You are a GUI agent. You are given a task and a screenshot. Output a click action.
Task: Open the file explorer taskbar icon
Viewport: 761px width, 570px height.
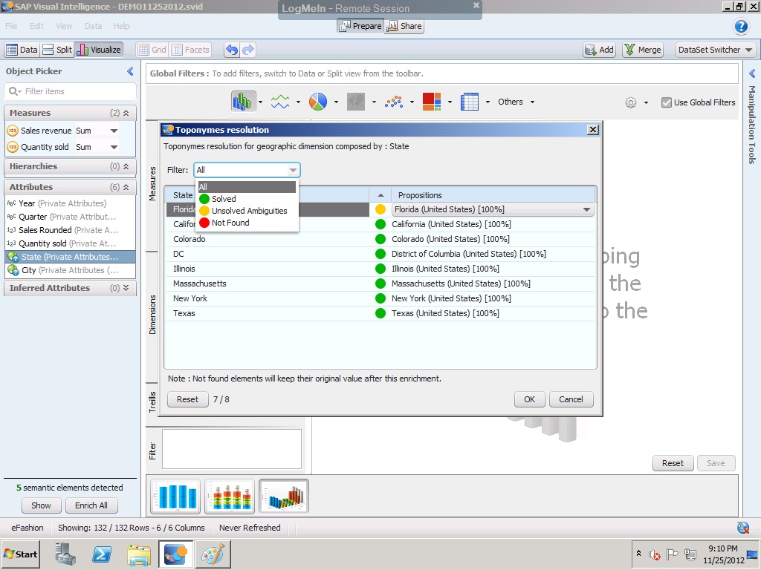[139, 554]
